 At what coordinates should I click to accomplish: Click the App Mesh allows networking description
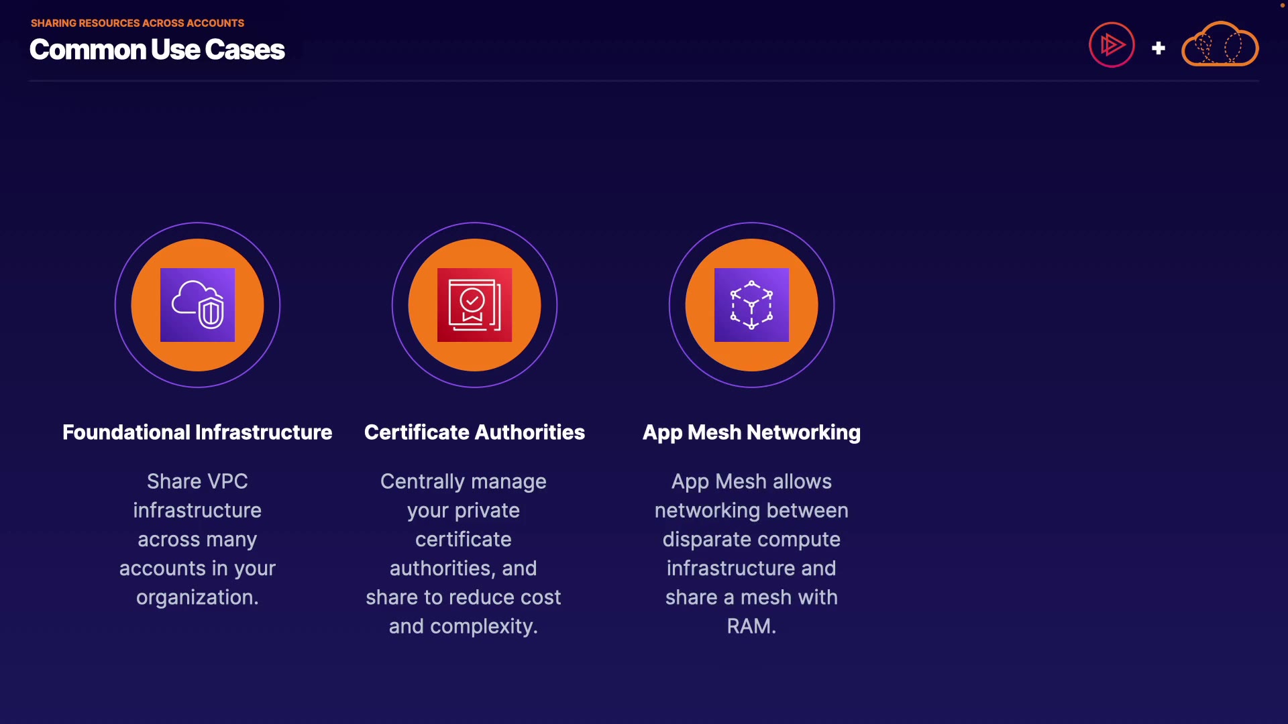[x=751, y=539]
